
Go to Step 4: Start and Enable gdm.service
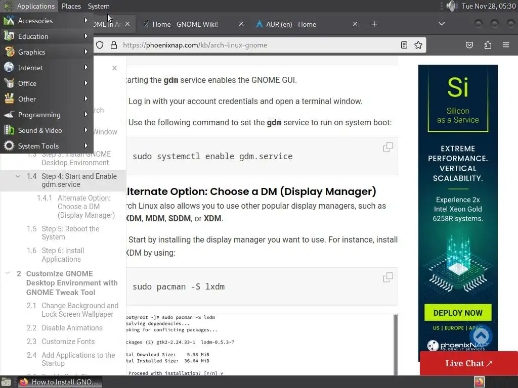click(x=79, y=180)
